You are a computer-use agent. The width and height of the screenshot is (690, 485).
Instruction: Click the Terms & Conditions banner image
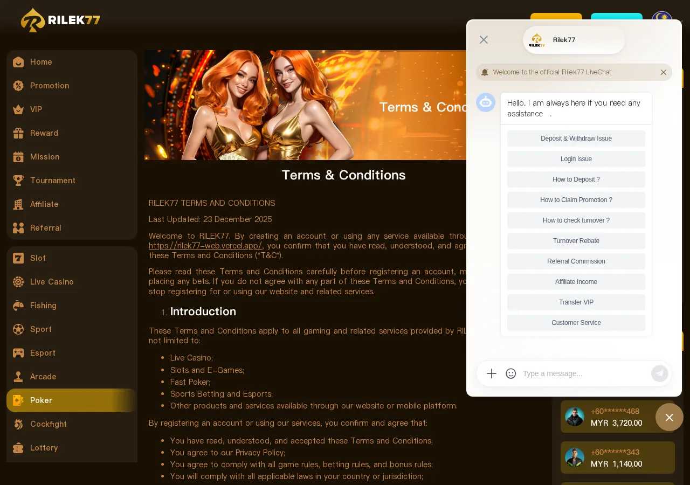click(x=306, y=105)
